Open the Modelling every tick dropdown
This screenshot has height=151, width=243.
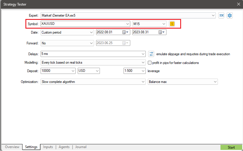[143, 63]
